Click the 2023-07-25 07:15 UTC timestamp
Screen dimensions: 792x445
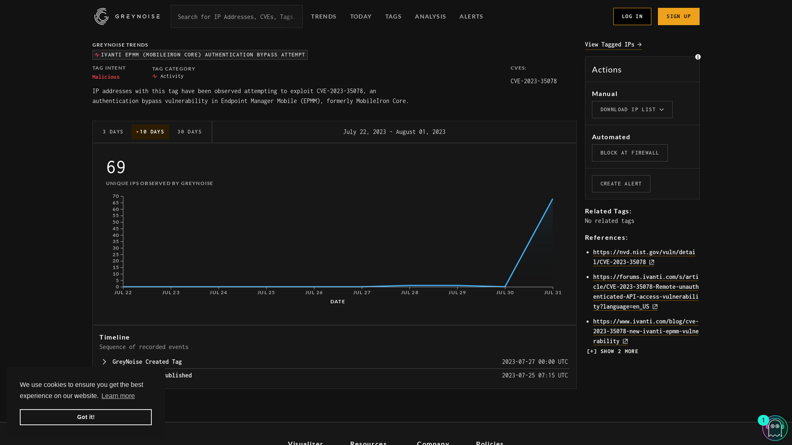[x=535, y=375]
